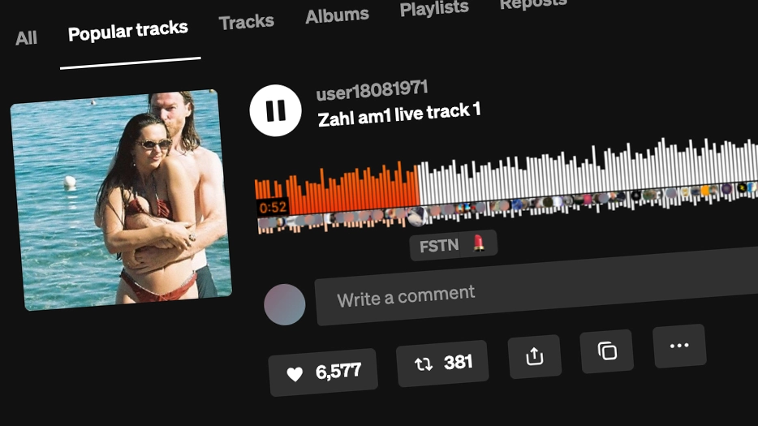
Task: Open user18081971 profile link
Action: pos(372,90)
